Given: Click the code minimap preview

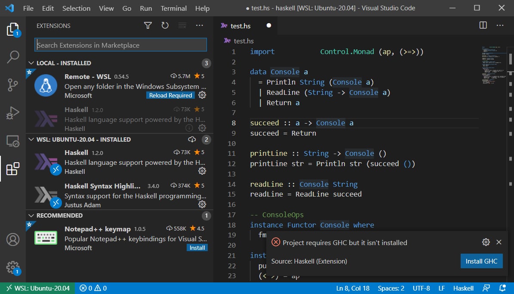Looking at the screenshot, I should point(493,65).
